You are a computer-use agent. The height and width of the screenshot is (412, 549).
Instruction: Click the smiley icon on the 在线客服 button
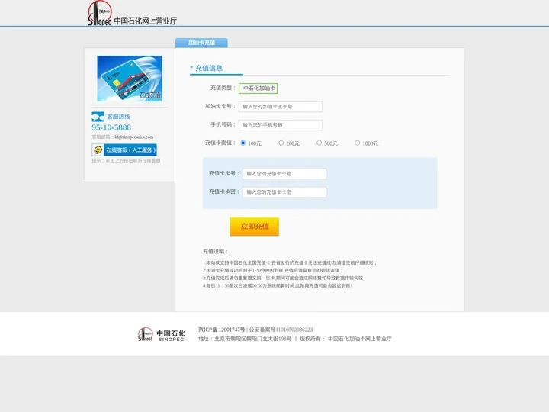(x=98, y=150)
